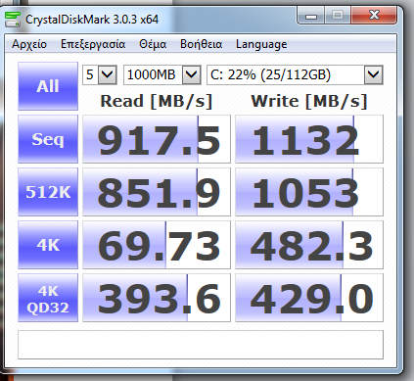Viewport: 414px width, 381px height.
Task: Minimize the CrystalDiskMark window
Action: [311, 16]
